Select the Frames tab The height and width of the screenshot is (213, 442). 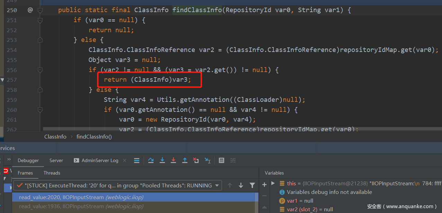(25, 173)
